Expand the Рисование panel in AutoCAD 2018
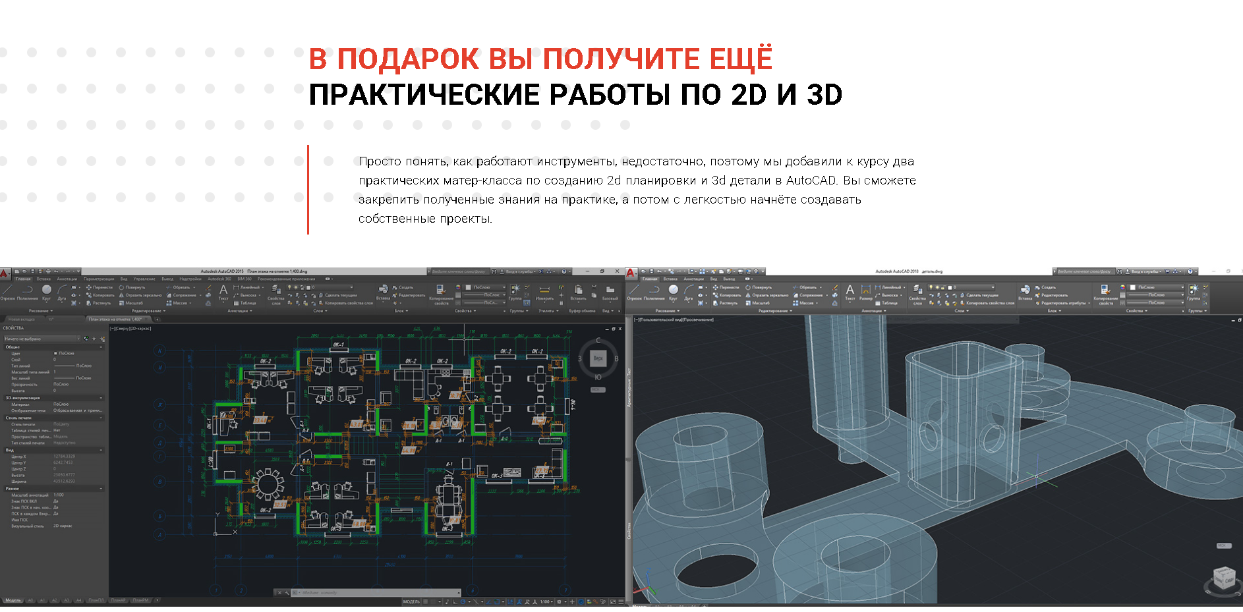This screenshot has height=612, width=1243. point(667,311)
